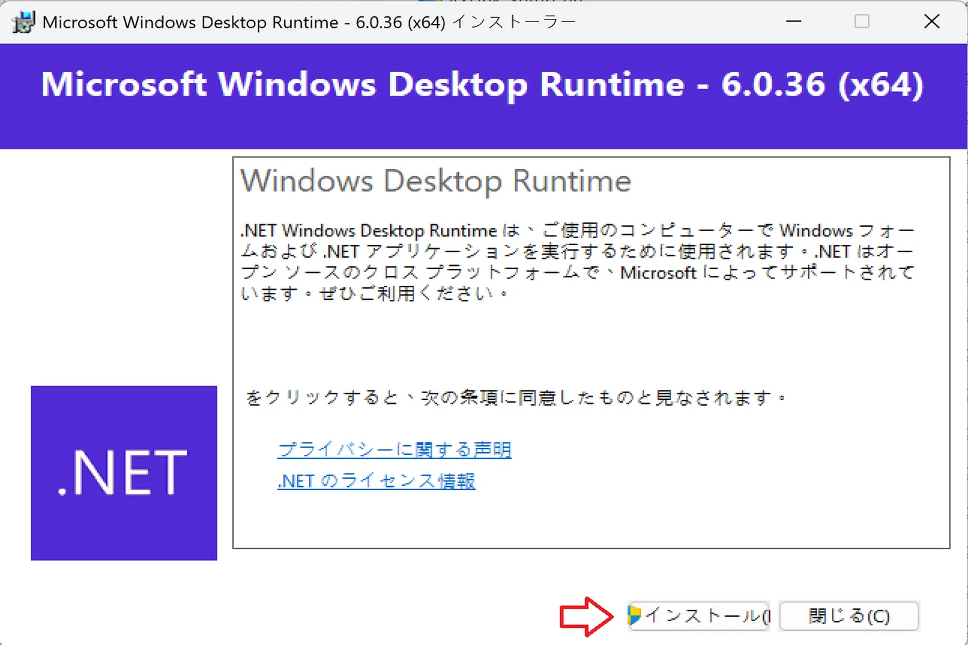
Task: Click the 閉じる(C) button
Action: (x=849, y=616)
